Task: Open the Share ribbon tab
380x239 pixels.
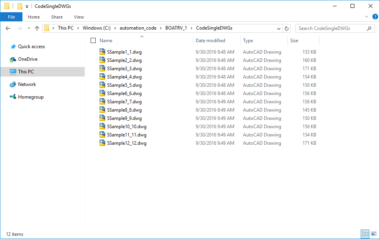Action: click(x=57, y=17)
